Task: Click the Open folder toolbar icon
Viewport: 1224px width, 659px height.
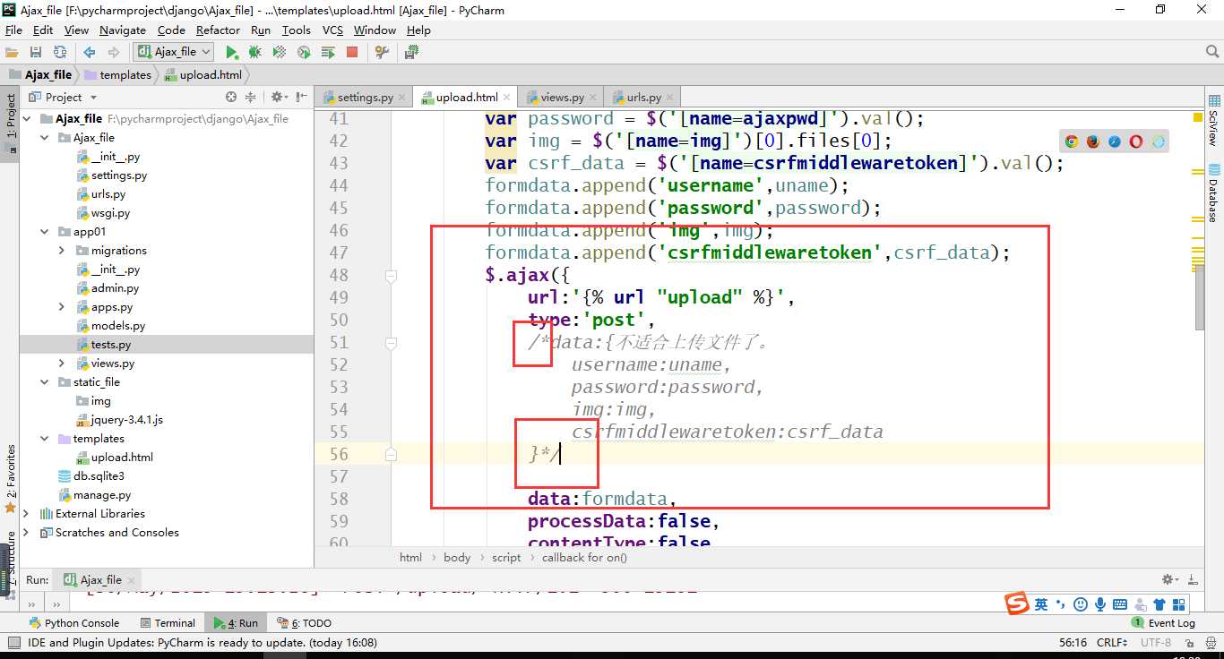Action: (x=12, y=52)
